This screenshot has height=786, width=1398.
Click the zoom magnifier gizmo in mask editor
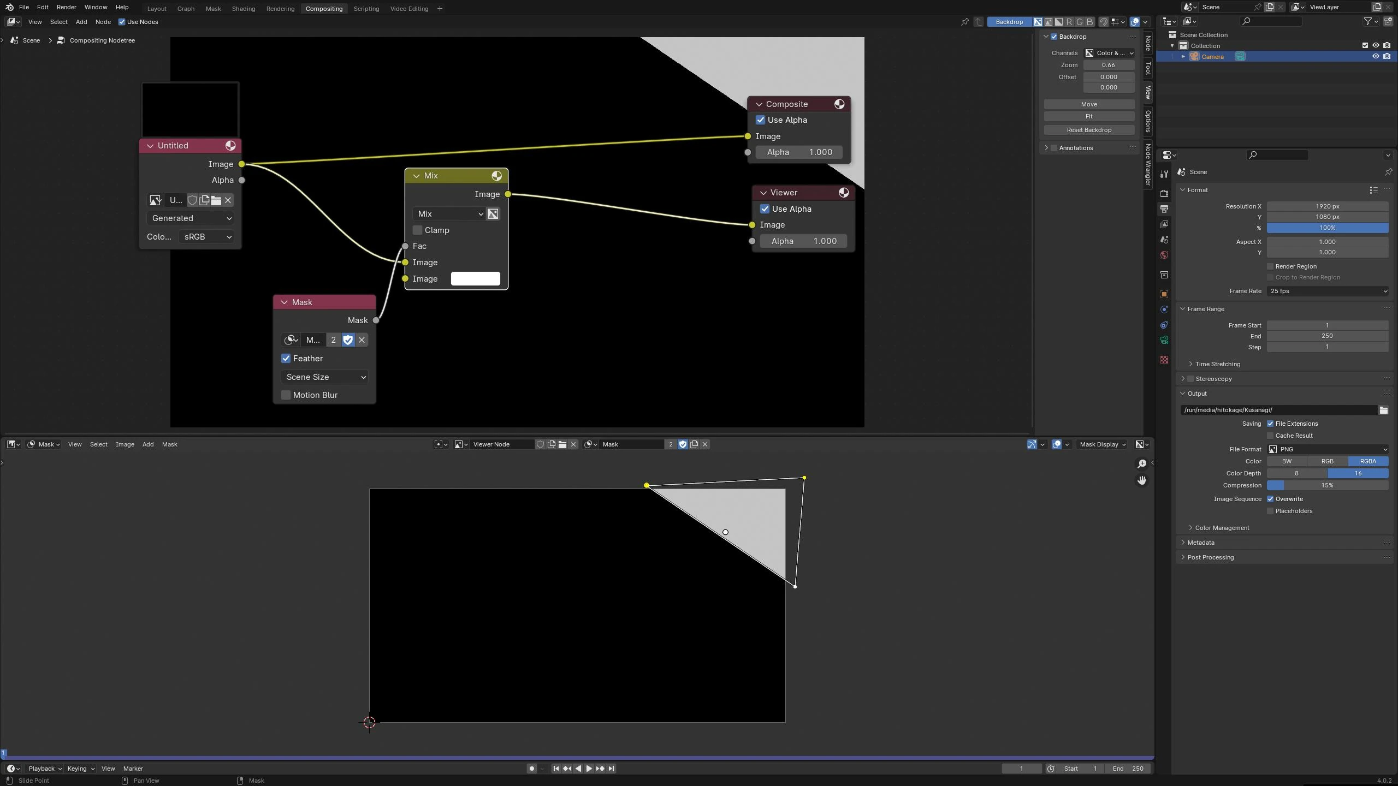[1142, 464]
